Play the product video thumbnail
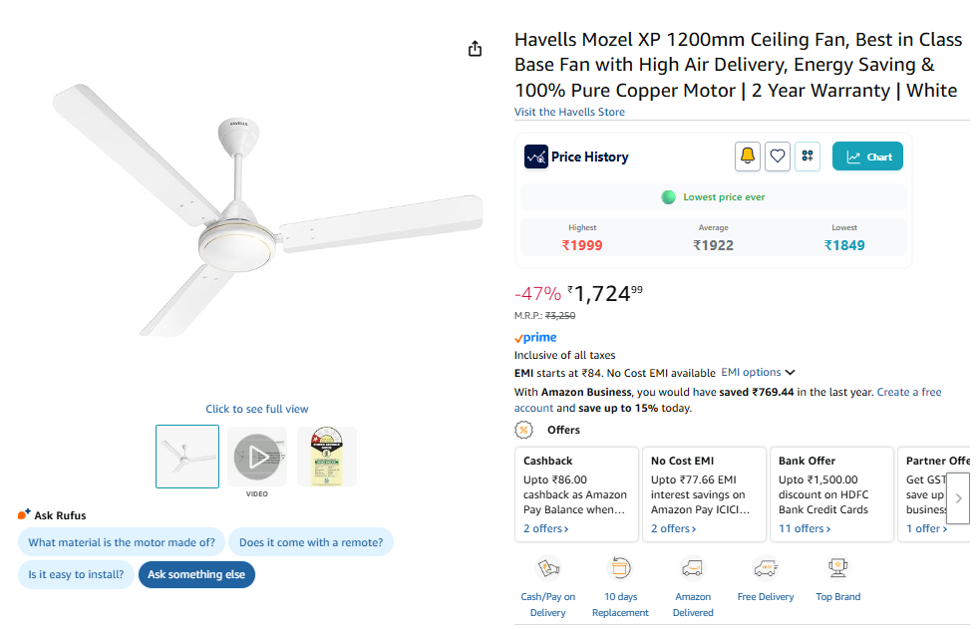The height and width of the screenshot is (629, 980). pyautogui.click(x=257, y=457)
